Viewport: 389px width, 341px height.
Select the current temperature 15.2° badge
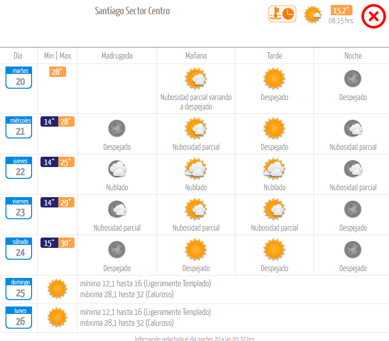(342, 10)
